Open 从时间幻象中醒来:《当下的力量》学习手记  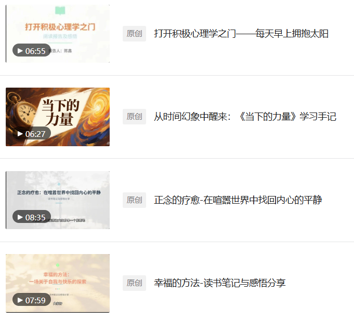245,117
